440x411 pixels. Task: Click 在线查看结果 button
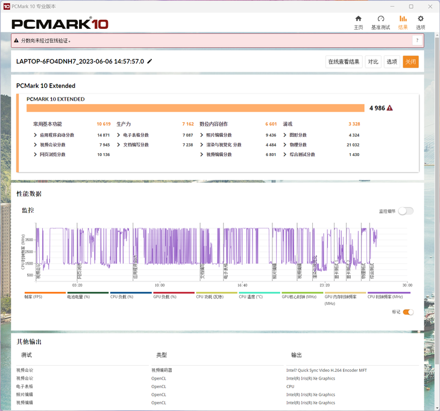[x=344, y=61]
